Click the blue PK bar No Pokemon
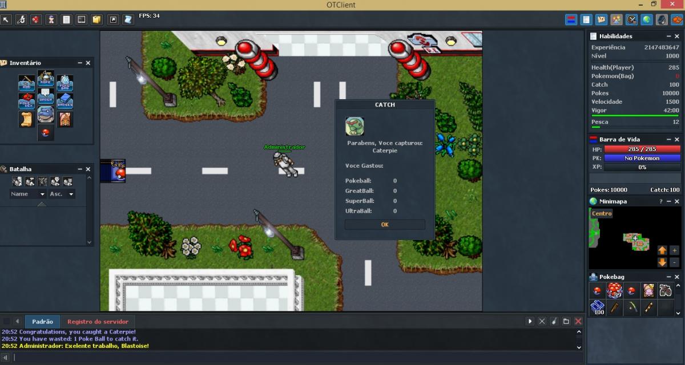The image size is (685, 365). [642, 158]
